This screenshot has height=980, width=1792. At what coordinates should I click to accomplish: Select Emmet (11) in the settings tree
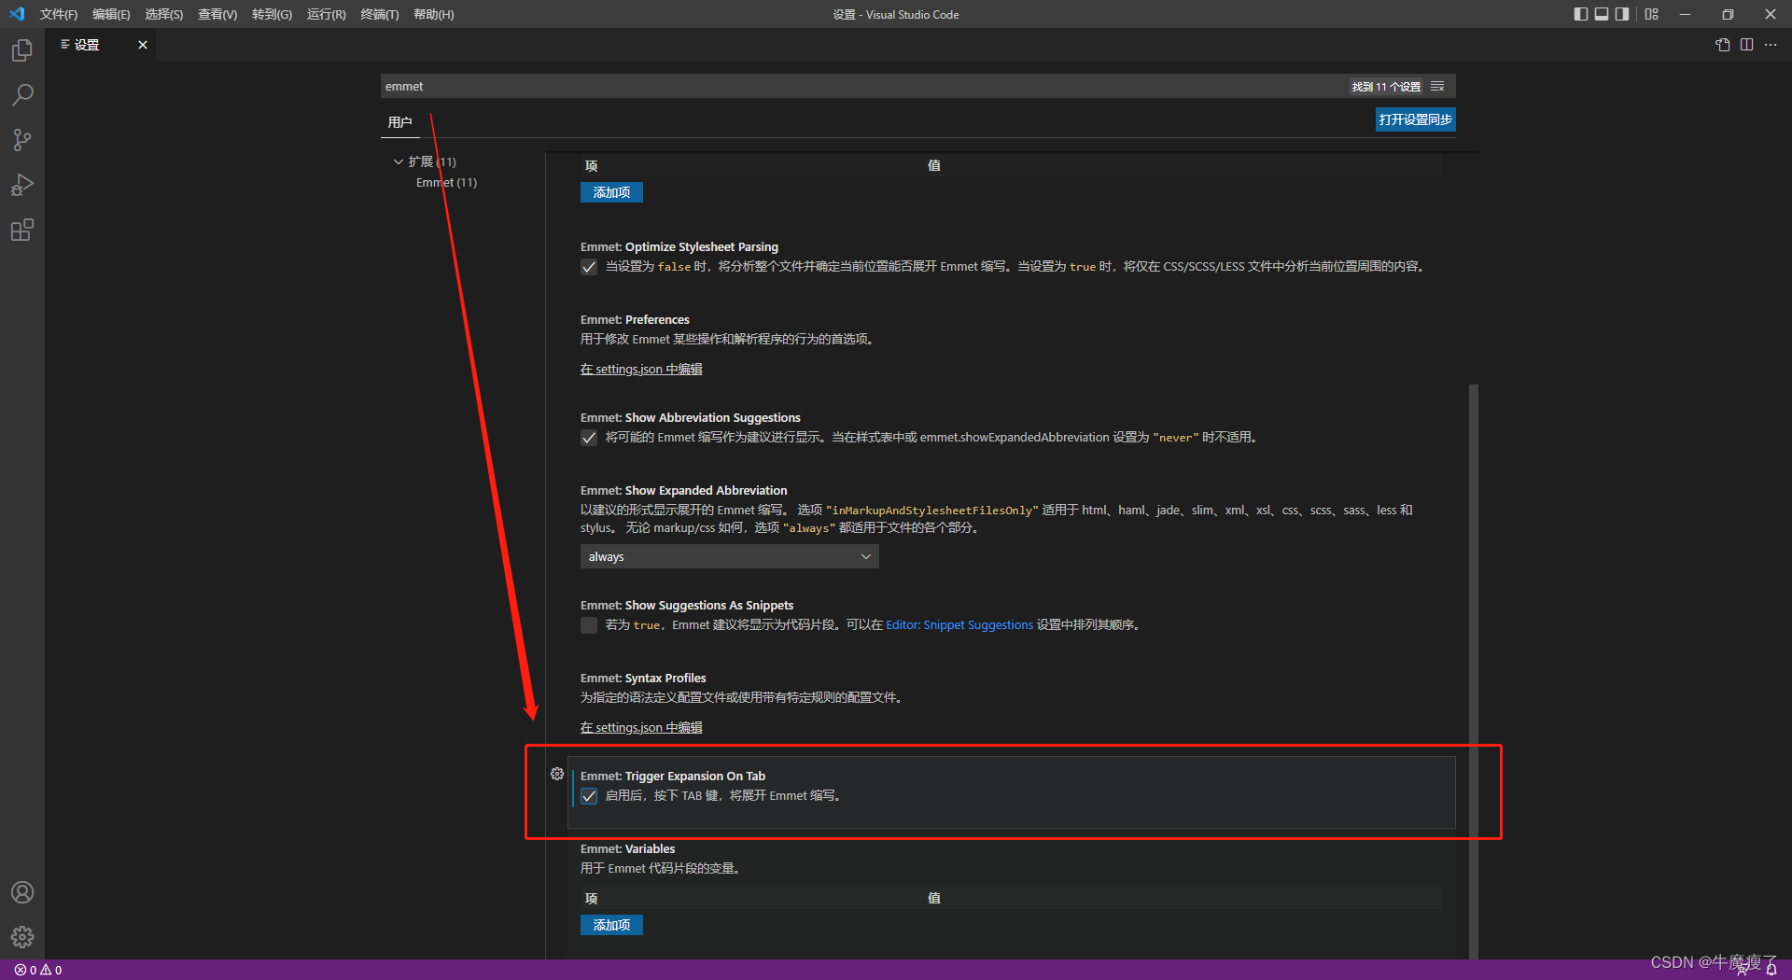pos(446,182)
